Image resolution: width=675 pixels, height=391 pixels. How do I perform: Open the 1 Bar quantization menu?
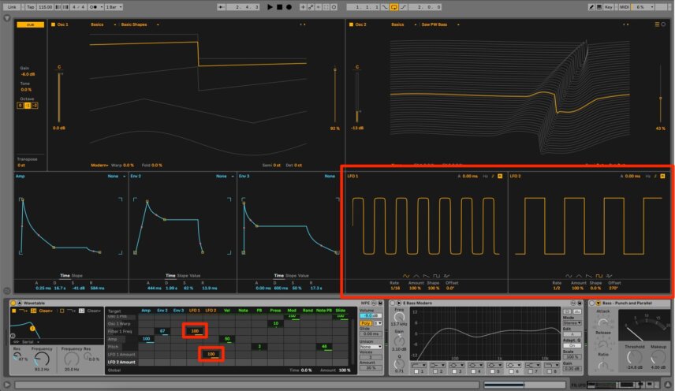coord(114,7)
